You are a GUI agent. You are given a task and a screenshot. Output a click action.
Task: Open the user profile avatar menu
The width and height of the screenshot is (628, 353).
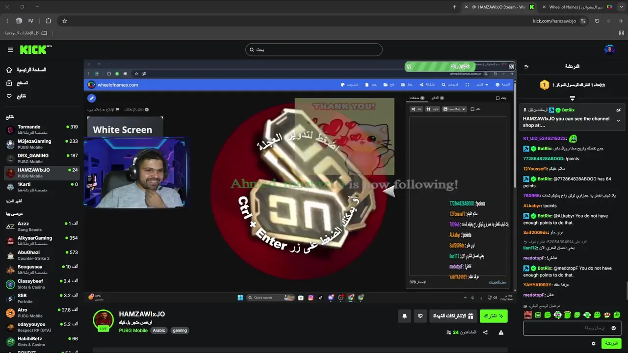pyautogui.click(x=609, y=50)
